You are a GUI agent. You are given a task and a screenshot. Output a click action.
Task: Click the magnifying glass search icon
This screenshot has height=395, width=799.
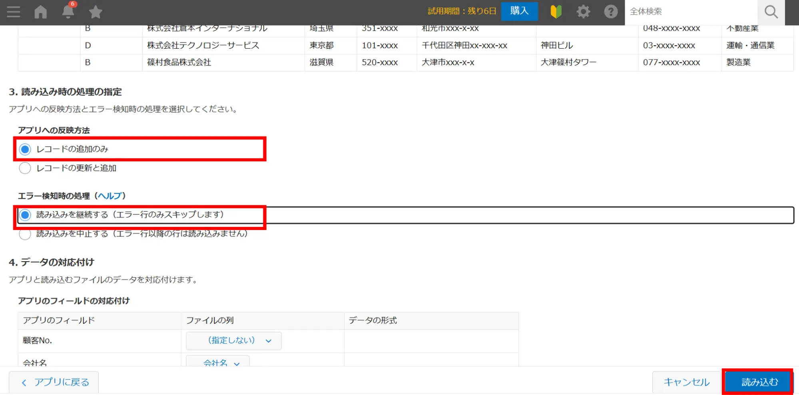point(771,12)
